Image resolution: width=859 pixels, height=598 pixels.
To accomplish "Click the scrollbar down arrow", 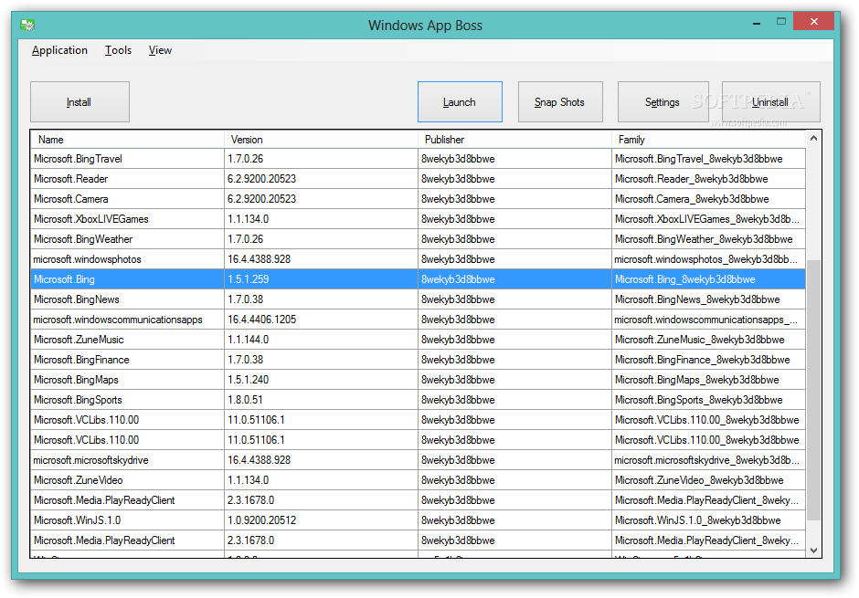I will [813, 551].
